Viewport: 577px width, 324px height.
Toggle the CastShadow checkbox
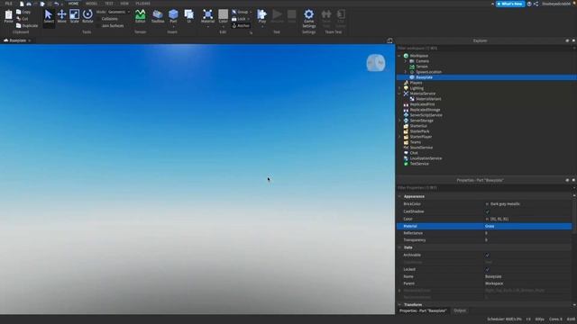(487, 211)
